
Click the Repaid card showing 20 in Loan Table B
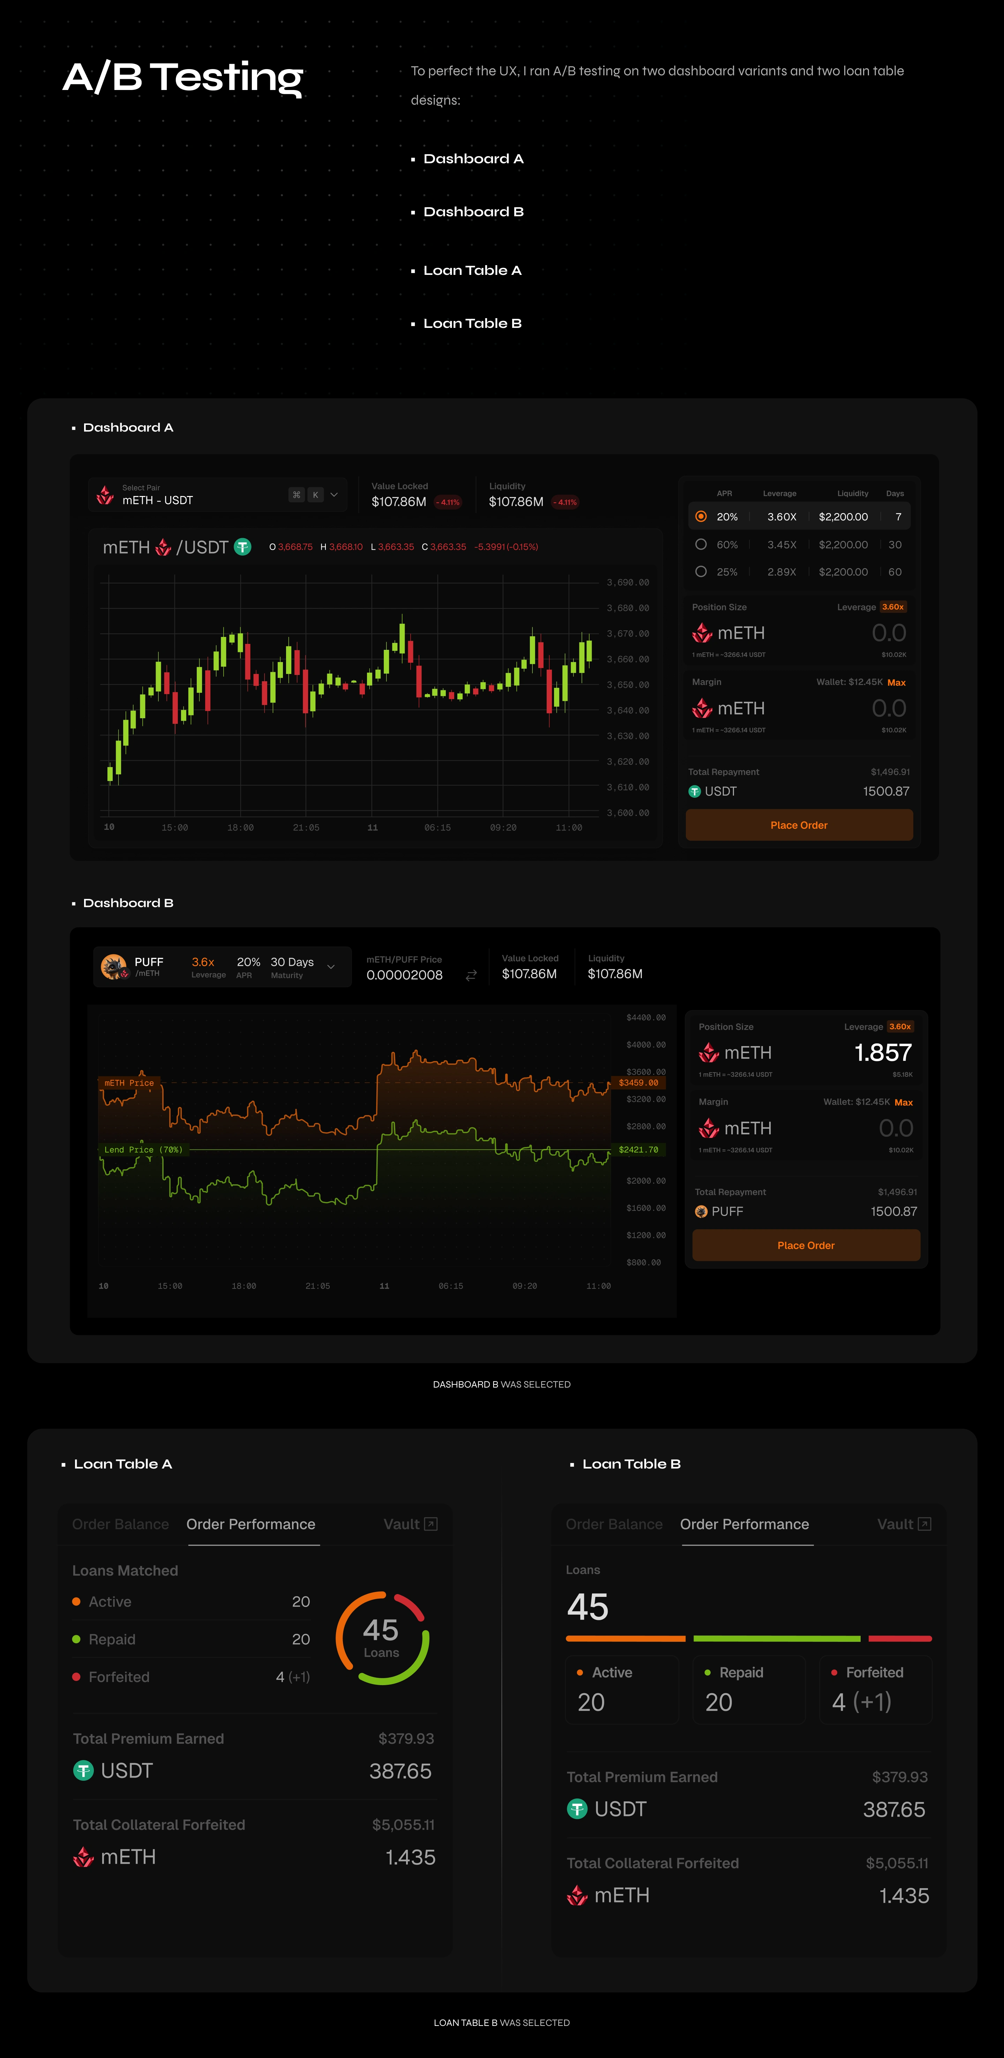pyautogui.click(x=749, y=1689)
